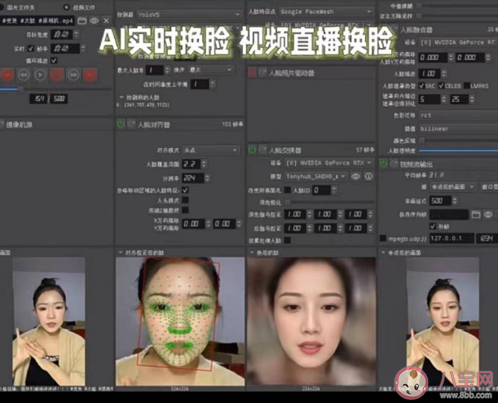Enable the mpegts udp:// checkbox
The width and height of the screenshot is (498, 403).
tap(383, 238)
